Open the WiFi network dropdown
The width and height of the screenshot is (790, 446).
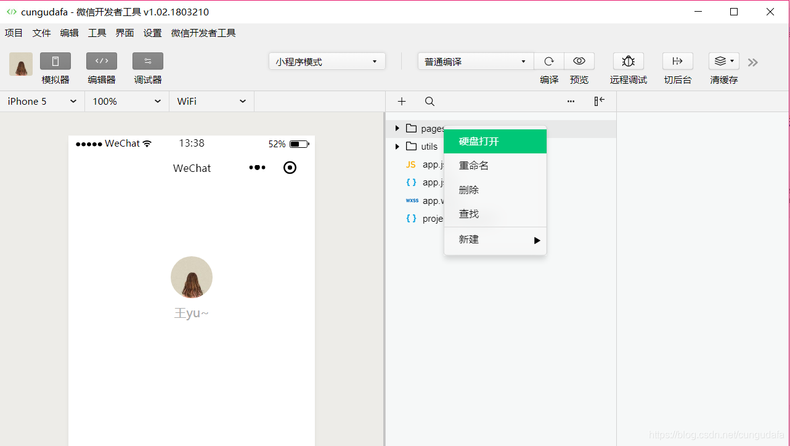[211, 101]
